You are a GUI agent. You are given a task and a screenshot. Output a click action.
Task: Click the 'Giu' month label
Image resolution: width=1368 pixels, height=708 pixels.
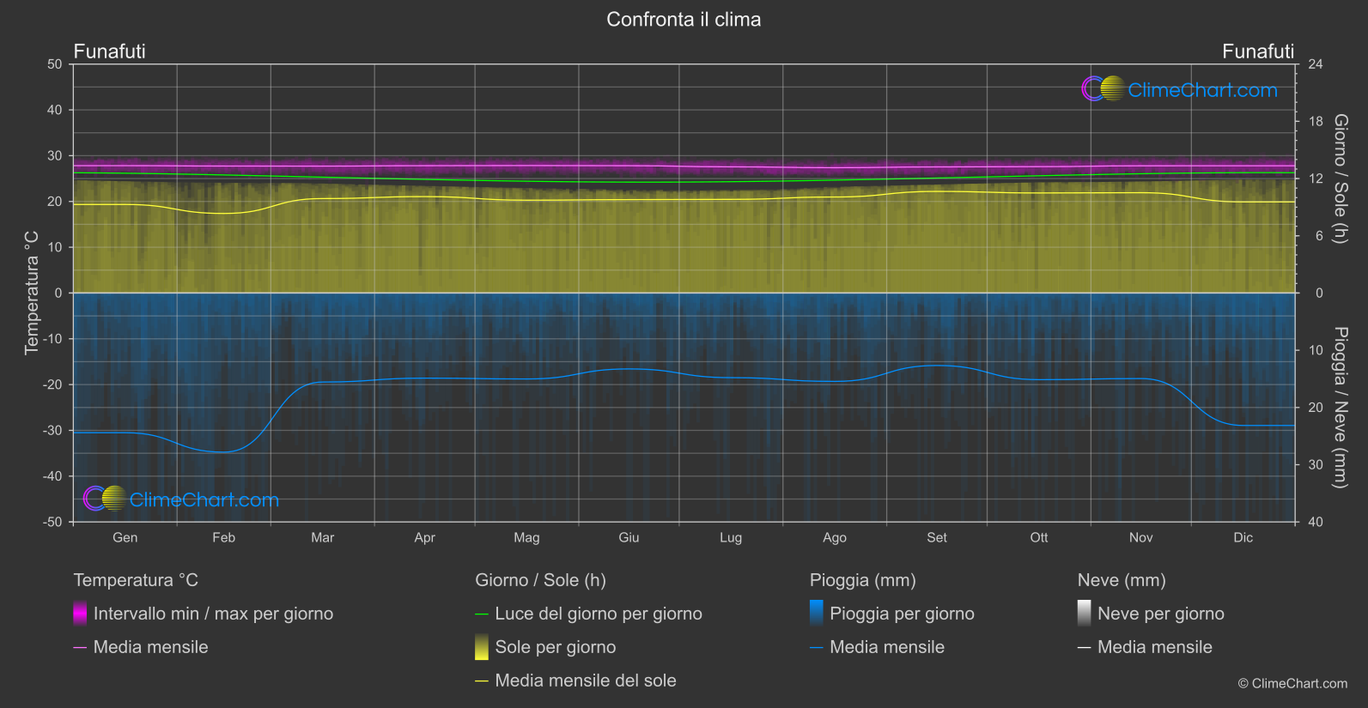click(629, 537)
